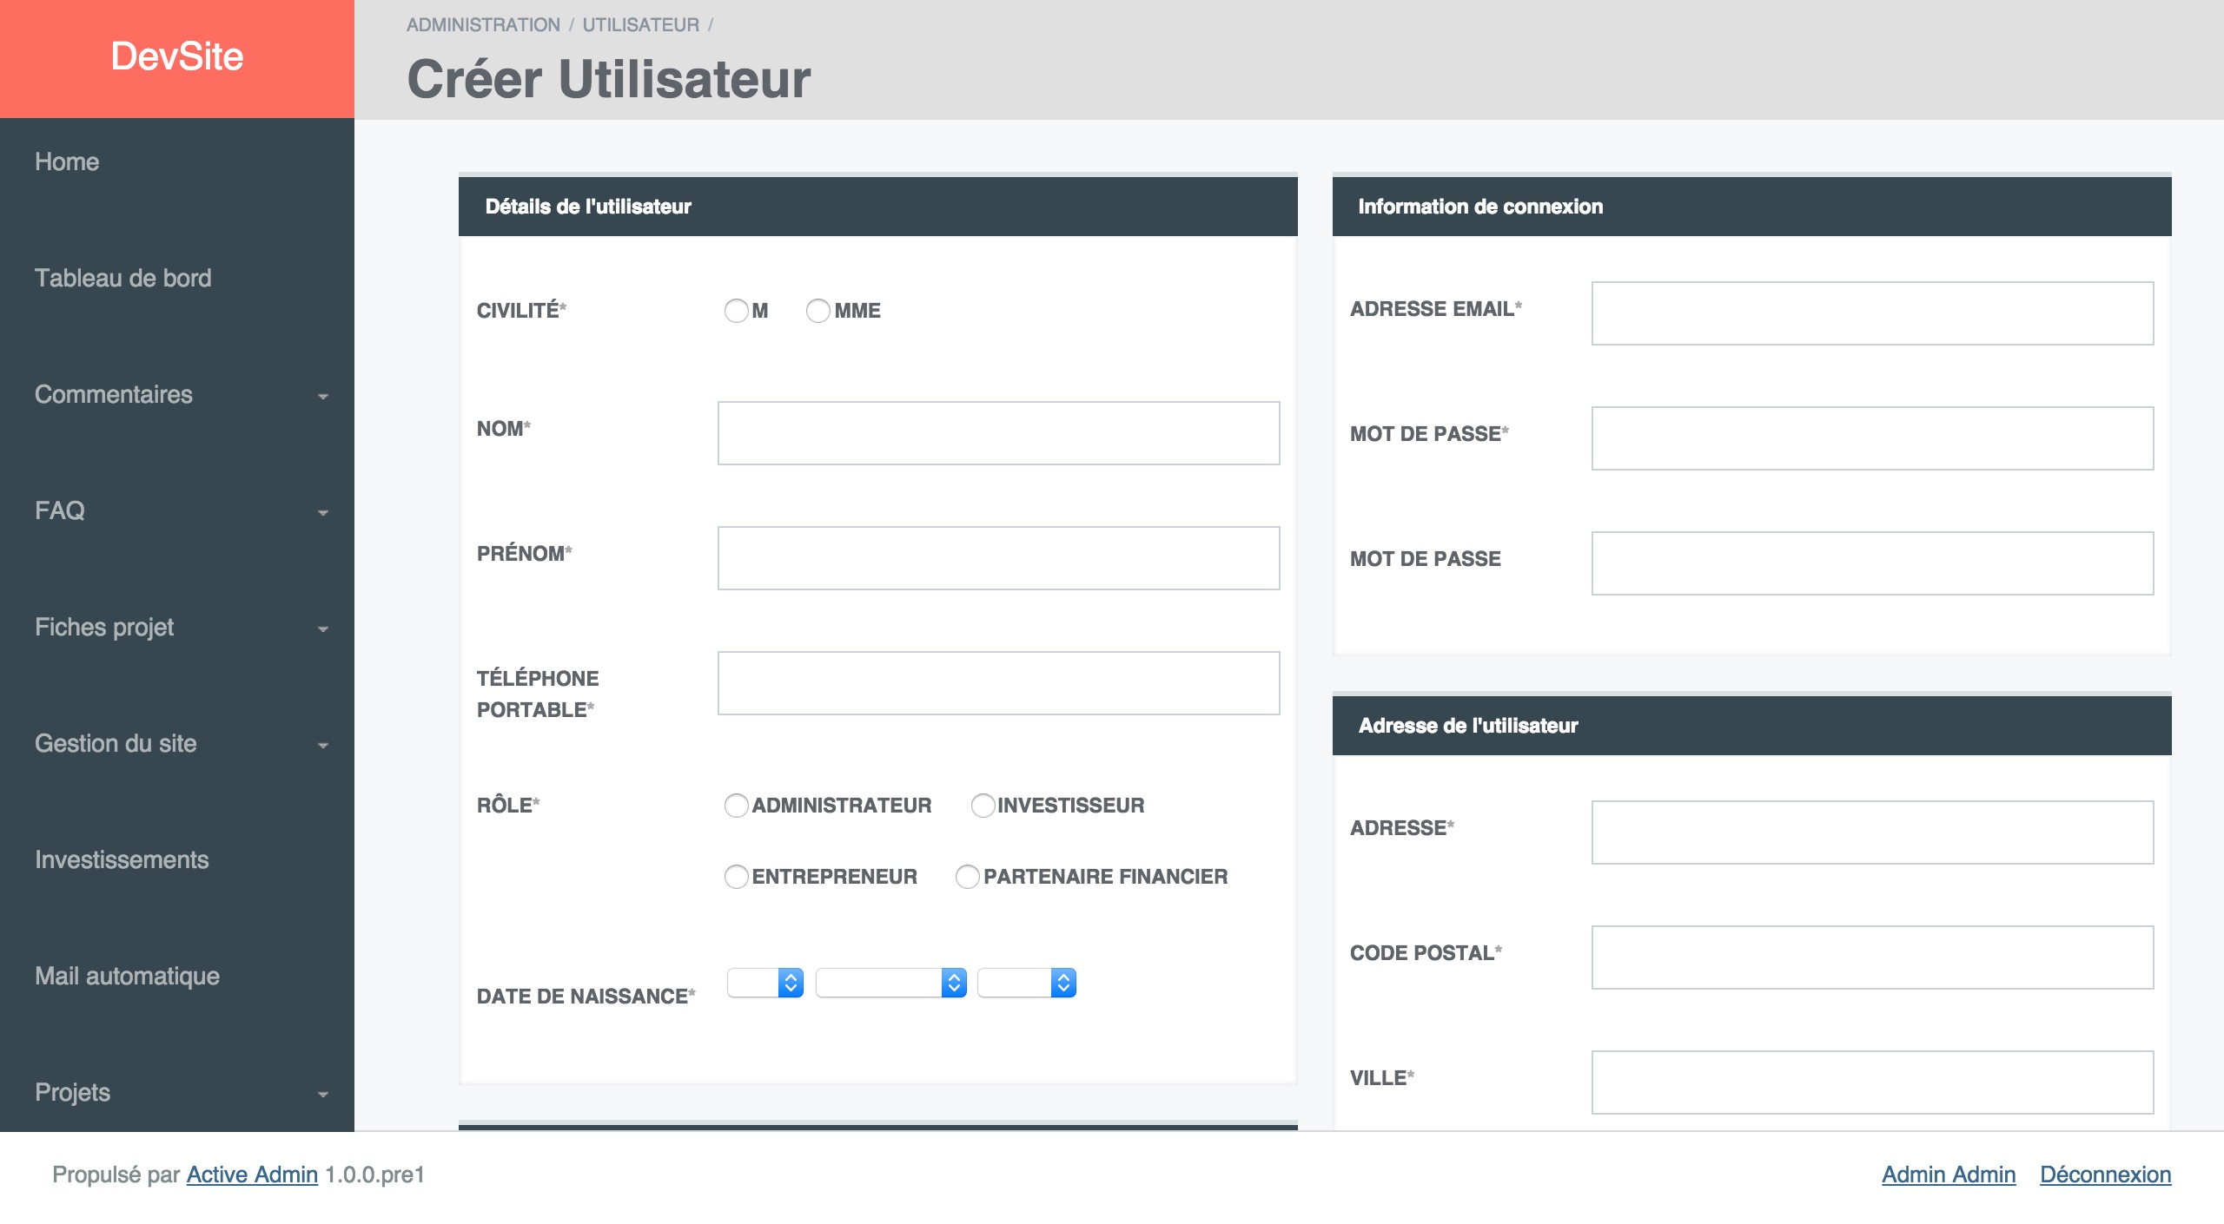This screenshot has width=2224, height=1224.
Task: Expand the Projets menu arrow
Action: (323, 1095)
